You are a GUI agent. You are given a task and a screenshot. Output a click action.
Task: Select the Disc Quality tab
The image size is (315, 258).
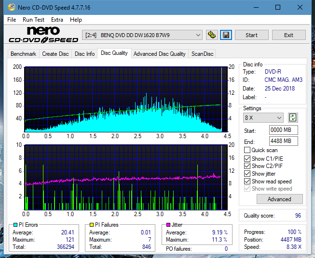click(x=114, y=53)
